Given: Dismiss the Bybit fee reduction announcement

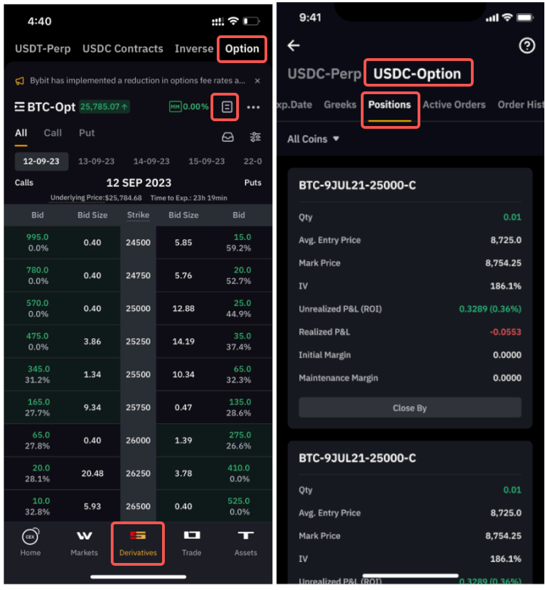Looking at the screenshot, I should click(x=258, y=81).
